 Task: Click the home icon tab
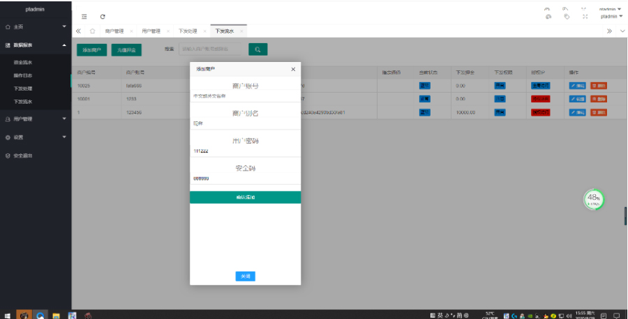click(92, 31)
